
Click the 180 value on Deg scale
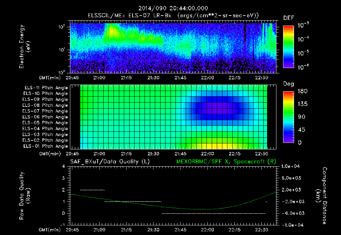(302, 91)
